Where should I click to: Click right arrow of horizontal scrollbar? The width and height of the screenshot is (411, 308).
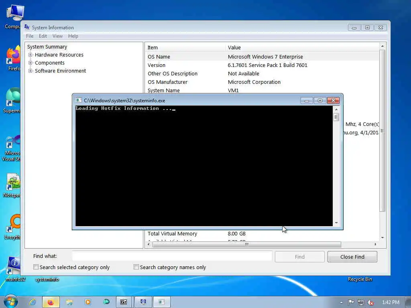tap(375, 244)
